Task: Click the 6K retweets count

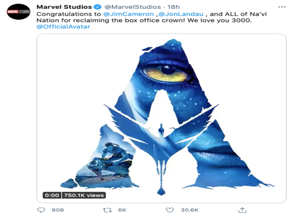Action: [122, 210]
